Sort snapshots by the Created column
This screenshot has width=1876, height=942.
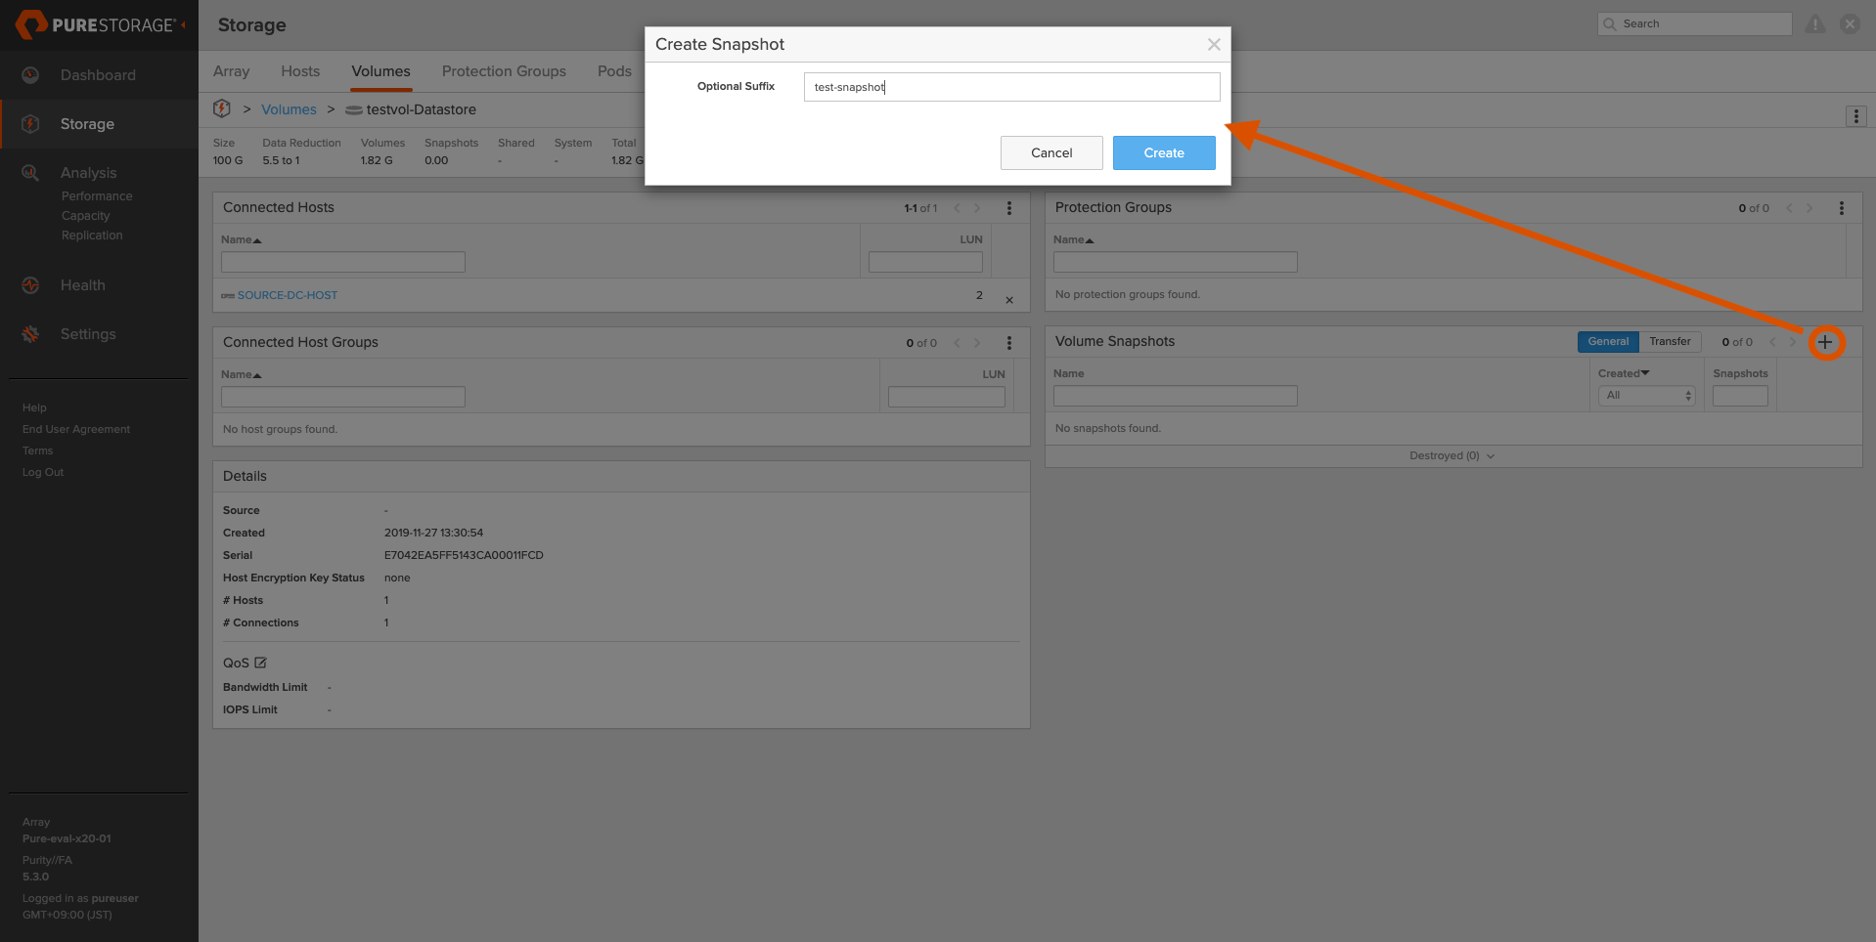[x=1624, y=373]
